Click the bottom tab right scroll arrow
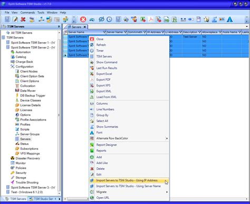This screenshot has height=204, width=250. click(x=60, y=199)
